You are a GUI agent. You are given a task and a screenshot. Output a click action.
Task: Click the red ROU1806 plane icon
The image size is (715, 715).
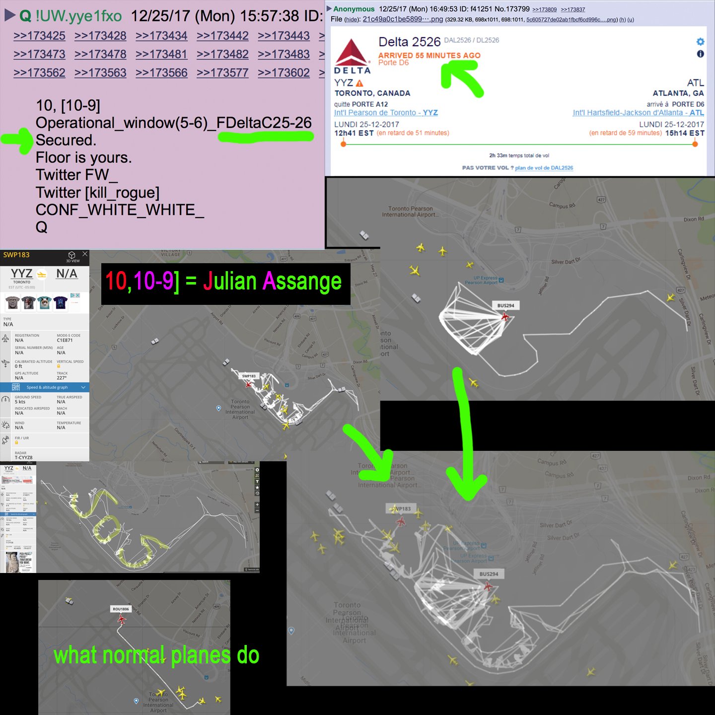tap(122, 619)
